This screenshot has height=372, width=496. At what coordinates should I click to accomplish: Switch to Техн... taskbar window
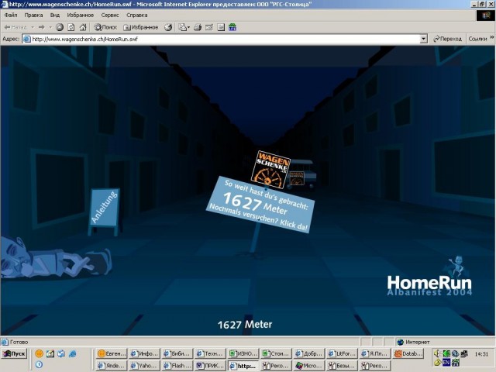210,353
